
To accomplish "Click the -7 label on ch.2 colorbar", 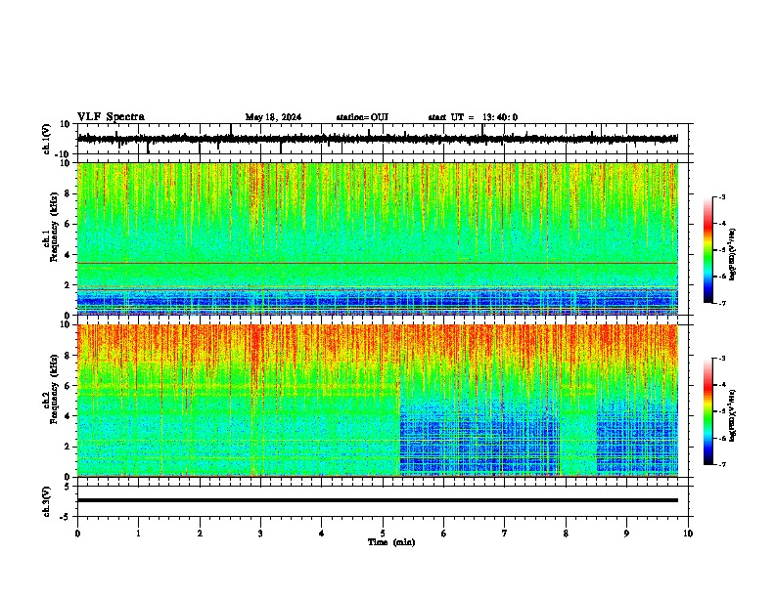I will 722,464.
